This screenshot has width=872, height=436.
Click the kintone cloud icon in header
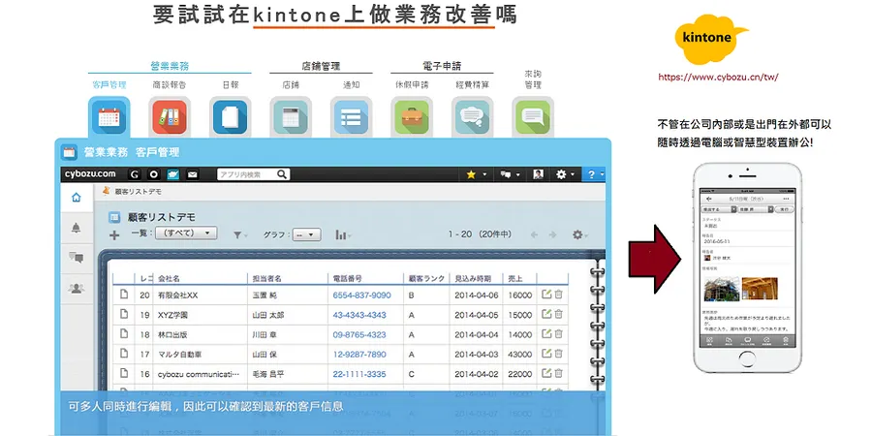point(173,174)
